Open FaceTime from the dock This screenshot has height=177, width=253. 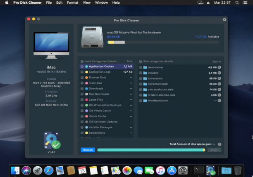pos(149,170)
